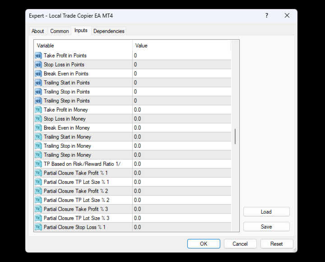Click the 'Trailing Step in Points' label

click(67, 101)
